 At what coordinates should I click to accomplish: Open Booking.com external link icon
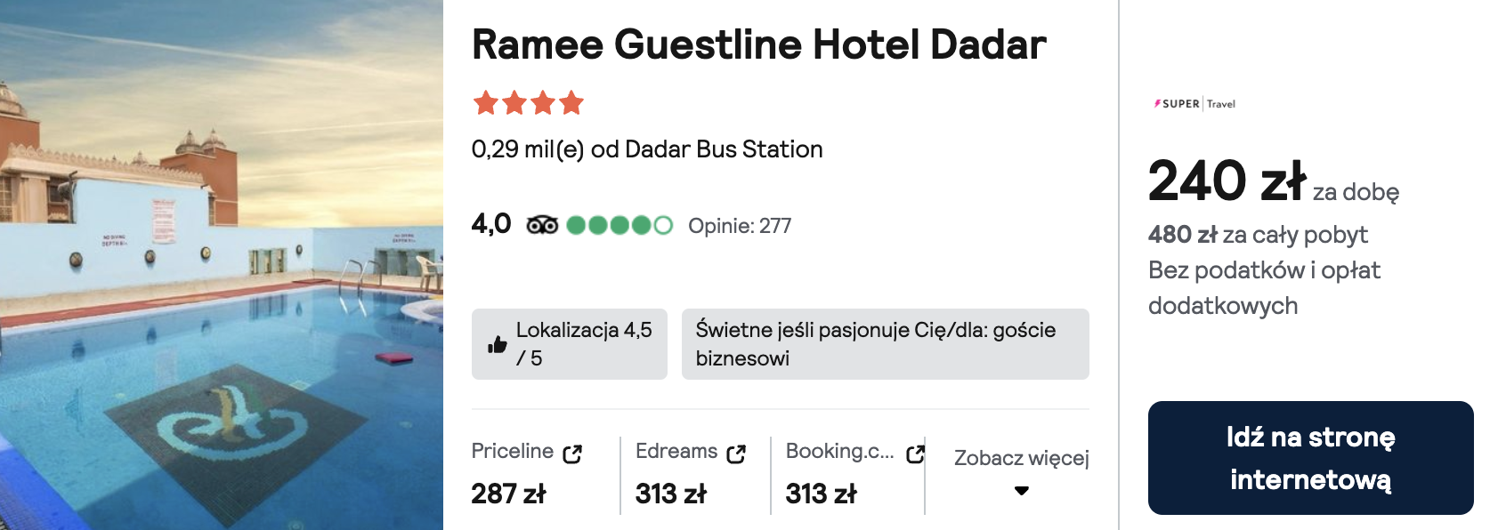point(915,454)
